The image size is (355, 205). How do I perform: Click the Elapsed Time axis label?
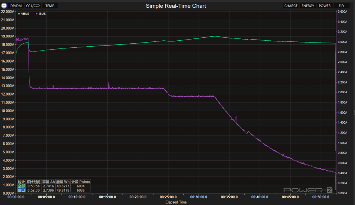coord(176,202)
